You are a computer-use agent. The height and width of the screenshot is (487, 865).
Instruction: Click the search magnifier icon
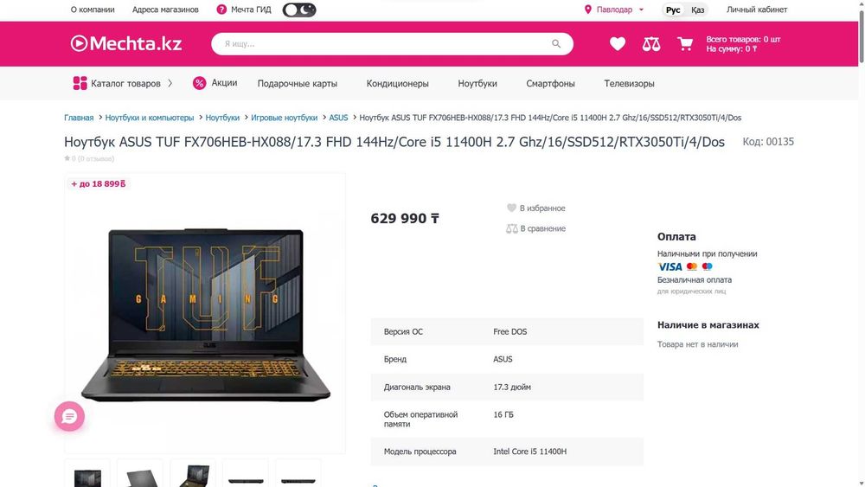click(x=556, y=43)
